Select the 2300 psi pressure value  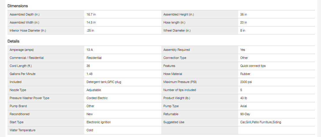(x=246, y=82)
